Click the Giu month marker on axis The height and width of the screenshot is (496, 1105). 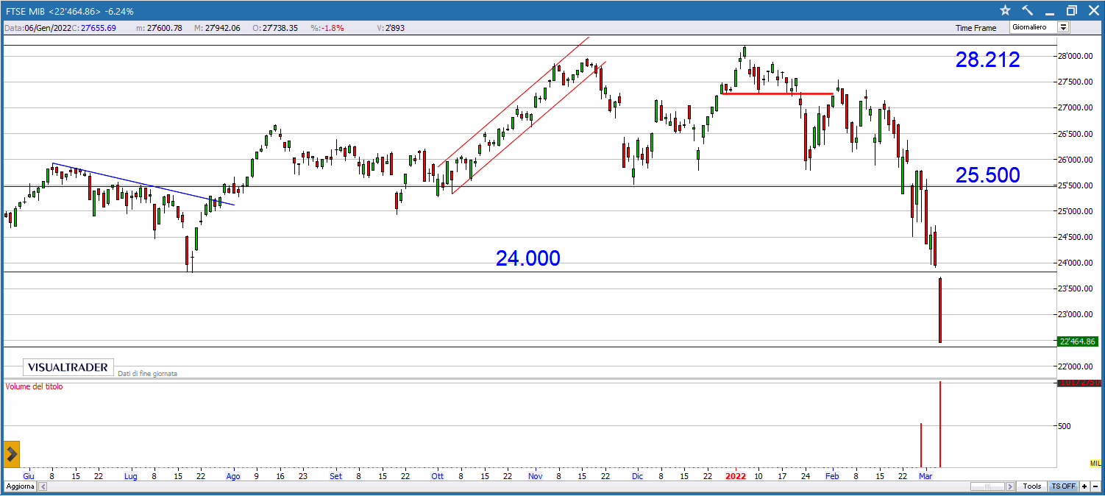[x=29, y=476]
